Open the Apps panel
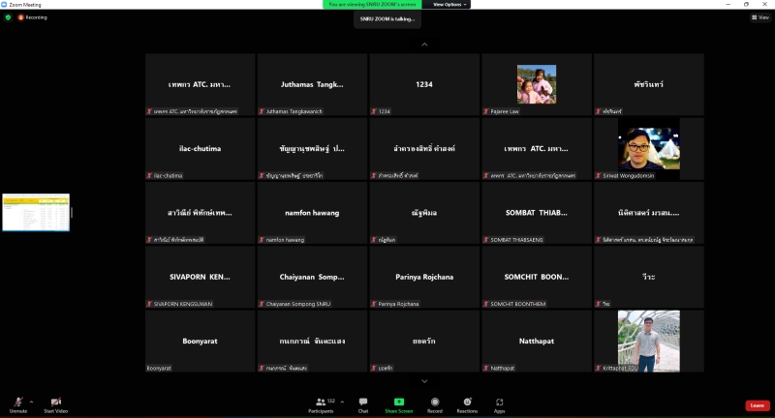The image size is (775, 418). point(500,403)
